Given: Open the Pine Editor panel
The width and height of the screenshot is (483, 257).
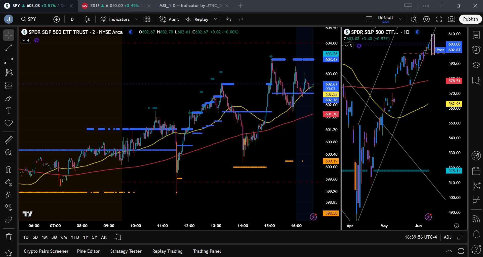Looking at the screenshot, I should point(88,251).
